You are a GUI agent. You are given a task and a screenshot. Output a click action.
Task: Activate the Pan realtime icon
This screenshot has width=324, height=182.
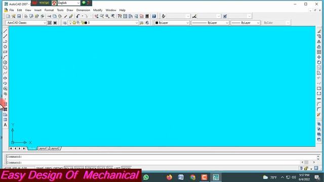tap(97, 16)
